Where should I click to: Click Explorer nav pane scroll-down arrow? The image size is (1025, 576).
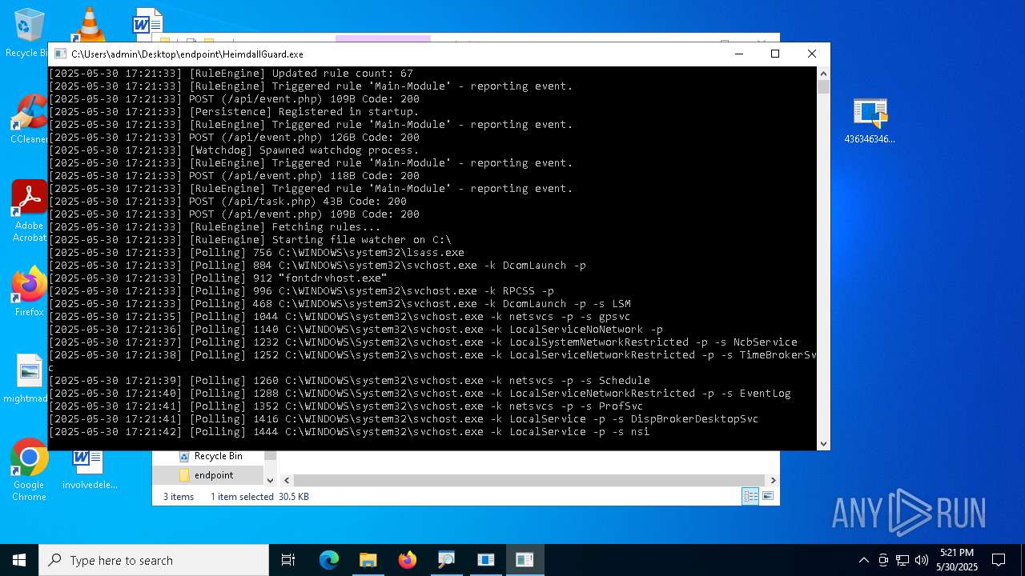pos(270,480)
